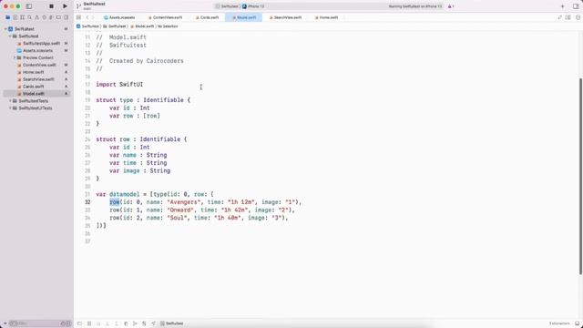Click the related items grid icon
Image resolution: width=583 pixels, height=328 pixels.
[78, 17]
